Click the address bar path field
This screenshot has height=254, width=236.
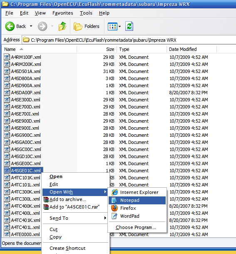tap(129, 40)
